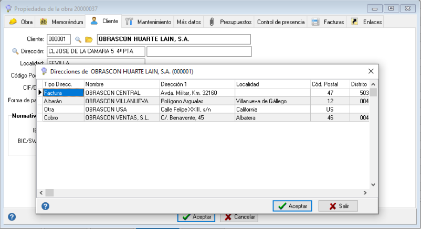Viewport: 421px width, 229px height.
Task: Click OBRASCON VENTAS, S.L. name cell
Action: point(122,118)
